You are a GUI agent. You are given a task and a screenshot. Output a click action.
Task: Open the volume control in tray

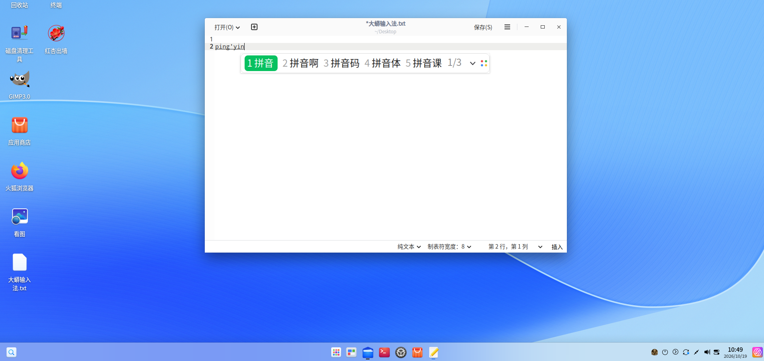click(x=707, y=352)
